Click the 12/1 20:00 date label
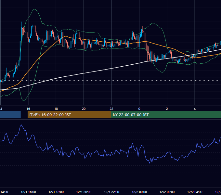This screenshot has height=195, width=221. click(x=84, y=192)
